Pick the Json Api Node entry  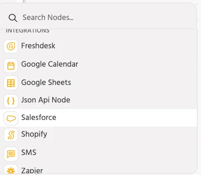tap(45, 100)
